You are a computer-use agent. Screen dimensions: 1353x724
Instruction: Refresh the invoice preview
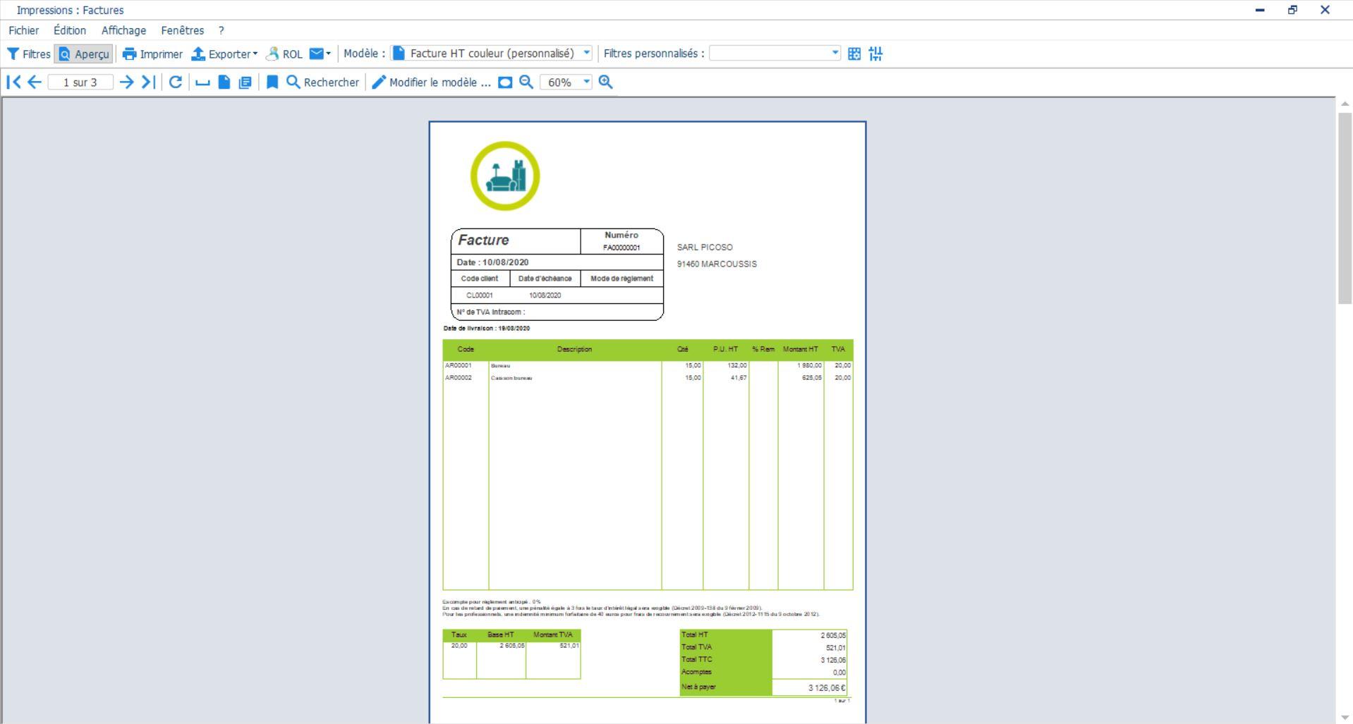(x=175, y=82)
